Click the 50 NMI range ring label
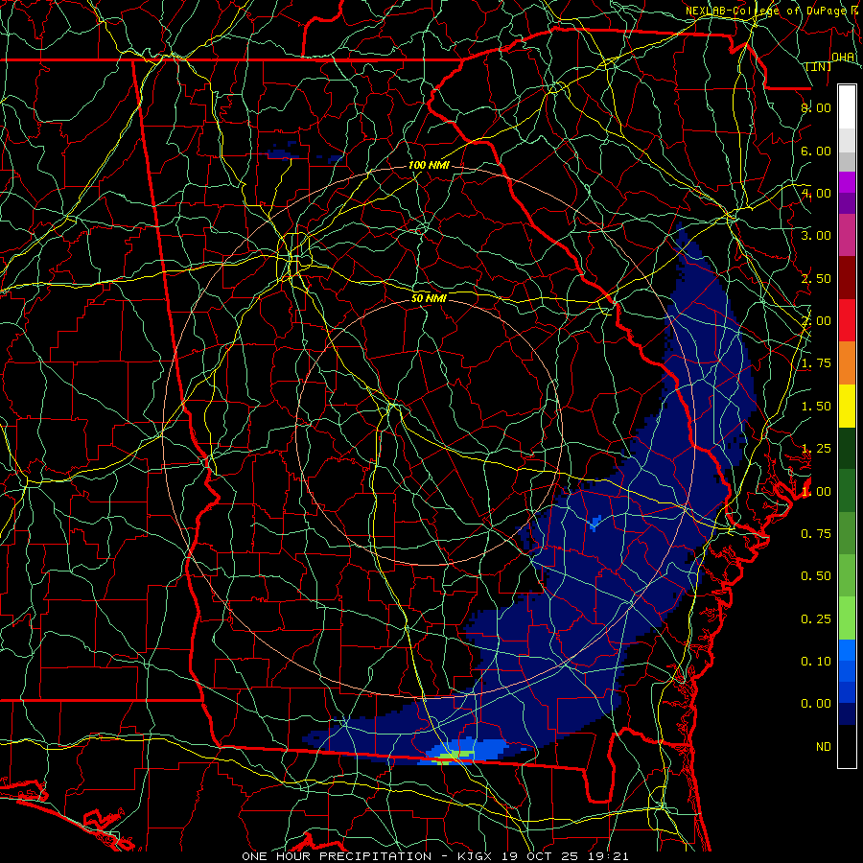 429,298
